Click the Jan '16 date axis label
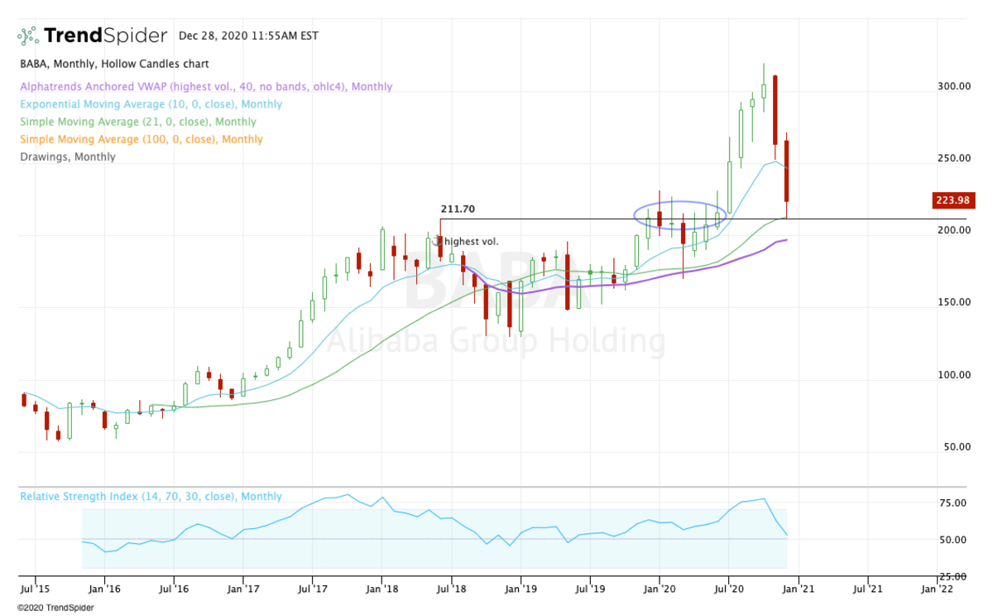The height and width of the screenshot is (616, 993). 104,589
